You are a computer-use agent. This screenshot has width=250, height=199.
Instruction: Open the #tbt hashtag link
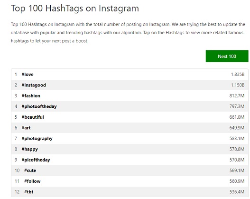click(x=29, y=192)
